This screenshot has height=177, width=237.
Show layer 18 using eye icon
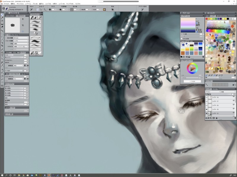click(x=206, y=105)
